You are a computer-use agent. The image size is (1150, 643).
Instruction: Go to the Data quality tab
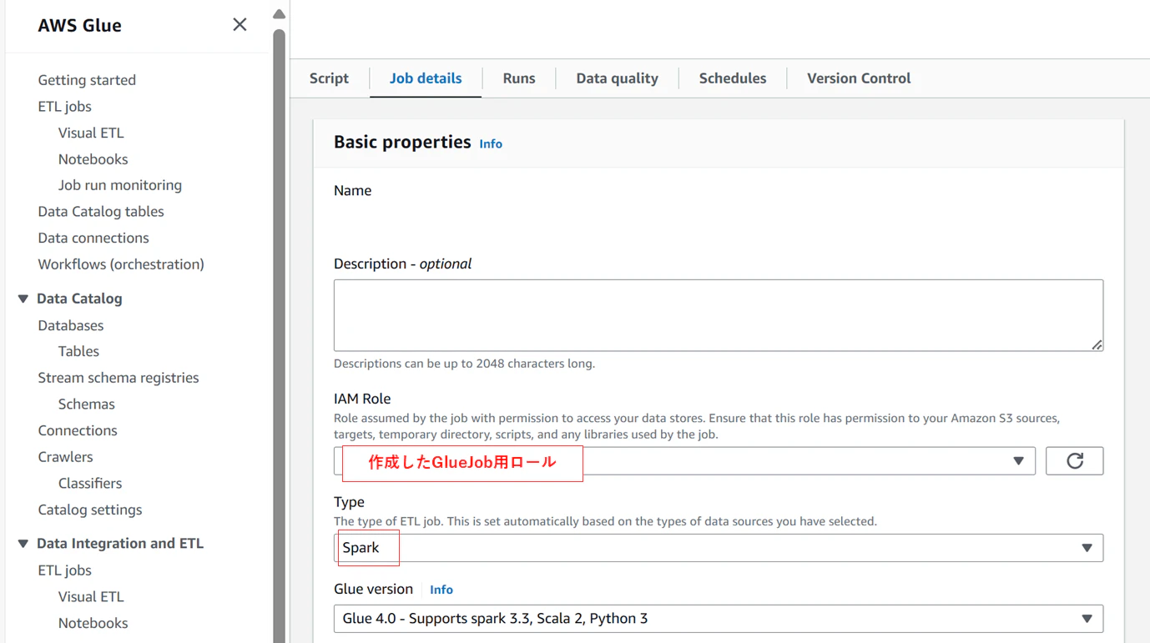tap(617, 78)
